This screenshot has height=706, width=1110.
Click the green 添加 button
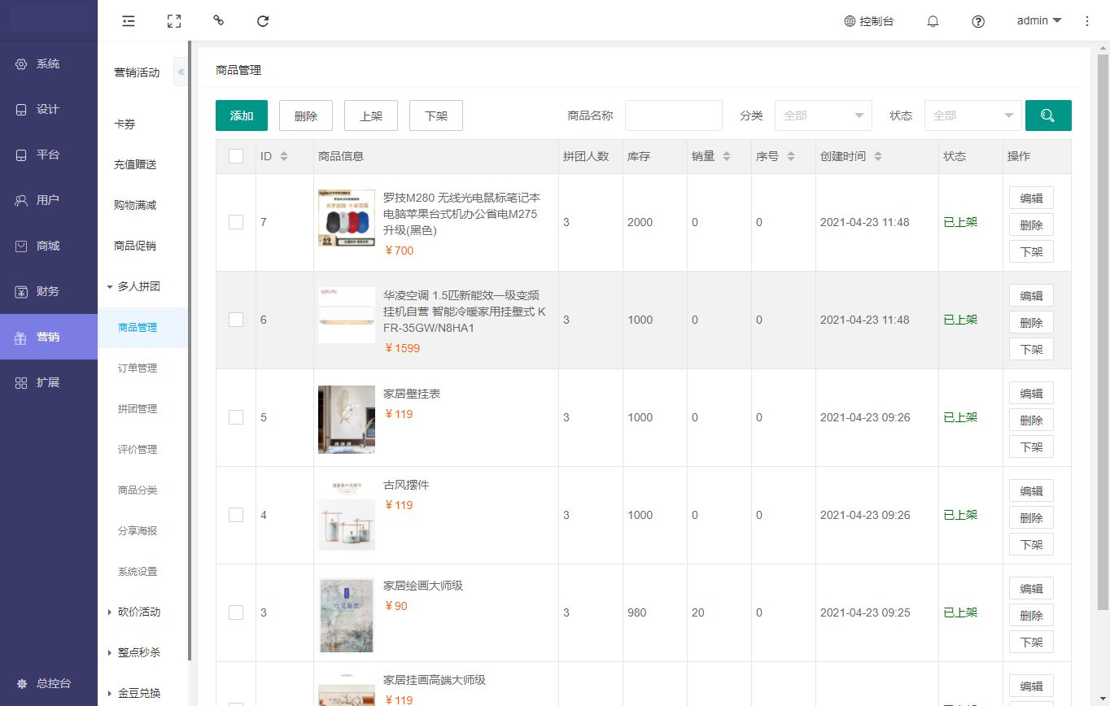coord(242,115)
